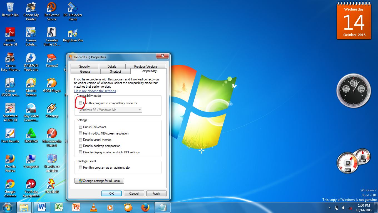
Task: Click Change settings for all users
Action: [x=99, y=181]
